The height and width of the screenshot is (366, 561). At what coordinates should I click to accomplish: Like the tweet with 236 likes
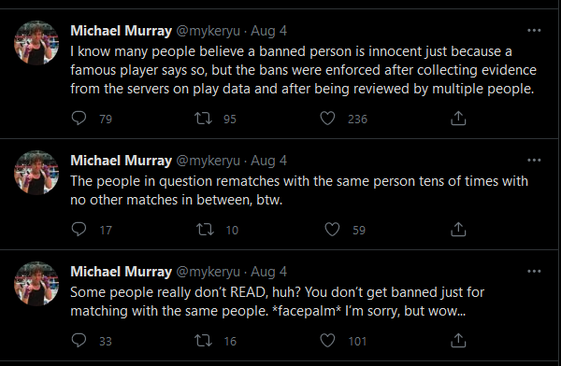(x=327, y=119)
